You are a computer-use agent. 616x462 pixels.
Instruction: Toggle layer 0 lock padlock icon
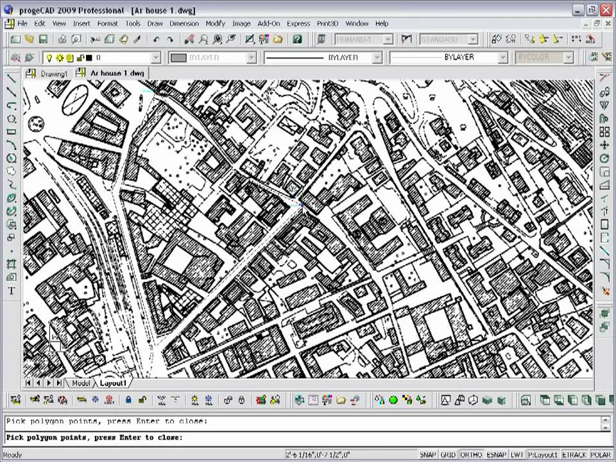pyautogui.click(x=80, y=58)
